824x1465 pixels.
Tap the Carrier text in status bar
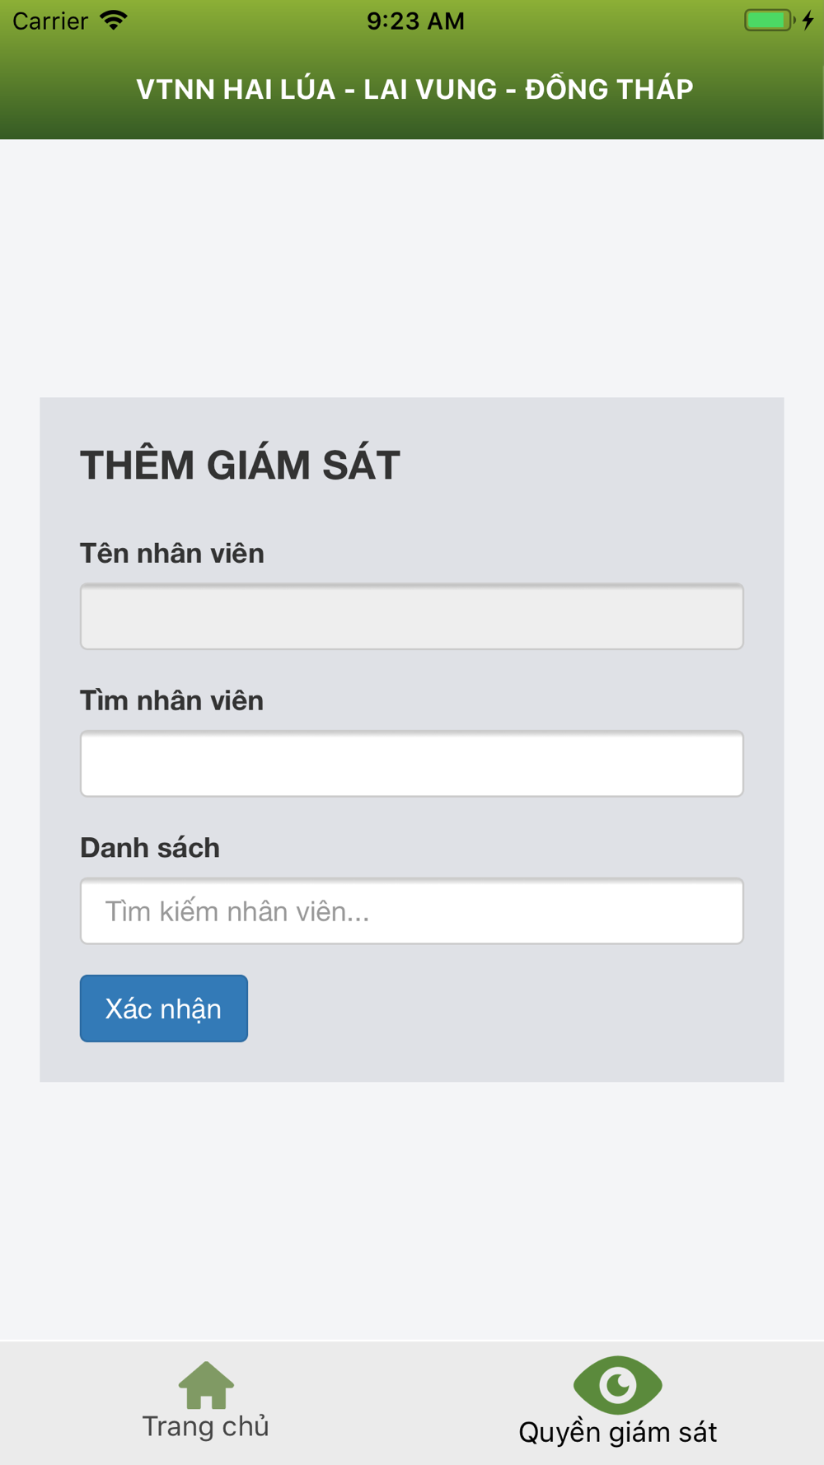pos(50,21)
